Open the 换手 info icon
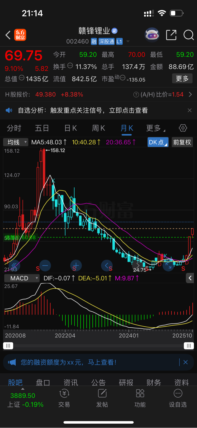Screen dimensions: 197x428 [x=70, y=66]
